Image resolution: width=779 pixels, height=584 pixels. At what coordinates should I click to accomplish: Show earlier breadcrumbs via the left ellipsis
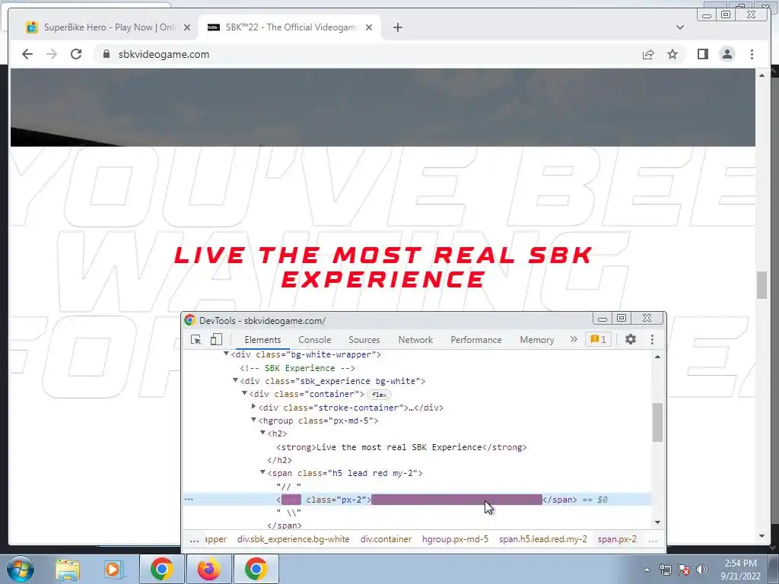click(194, 539)
